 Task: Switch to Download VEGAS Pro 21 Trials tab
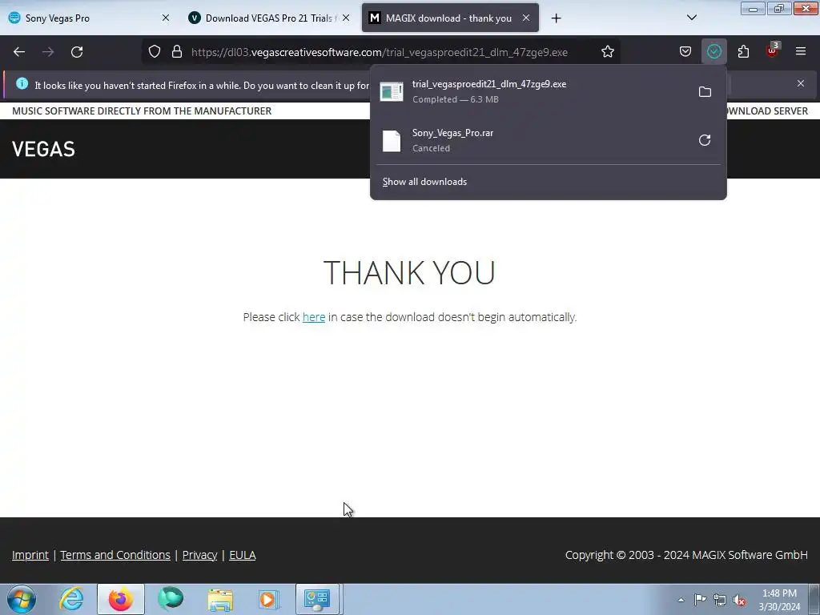click(x=269, y=18)
